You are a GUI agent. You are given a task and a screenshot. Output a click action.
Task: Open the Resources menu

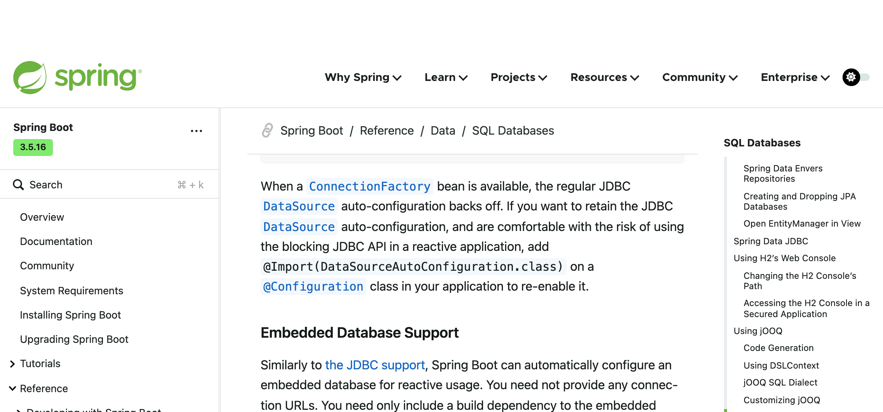coord(604,77)
